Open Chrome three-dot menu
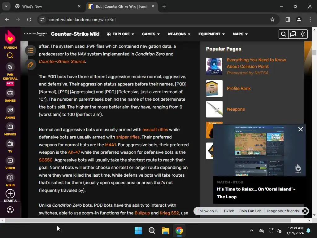Screen dimensions: 317x238 [310, 20]
